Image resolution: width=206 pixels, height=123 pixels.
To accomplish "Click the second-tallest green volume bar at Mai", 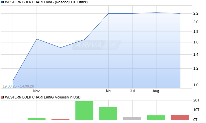I will 108,113.
